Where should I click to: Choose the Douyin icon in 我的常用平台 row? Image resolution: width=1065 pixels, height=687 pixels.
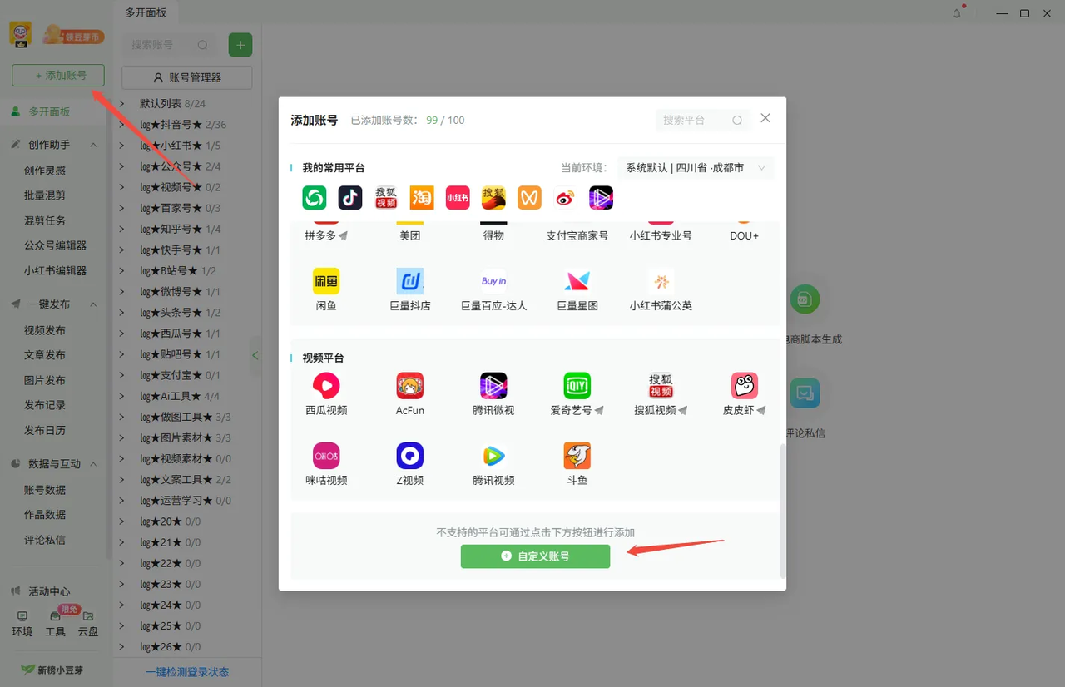point(350,197)
